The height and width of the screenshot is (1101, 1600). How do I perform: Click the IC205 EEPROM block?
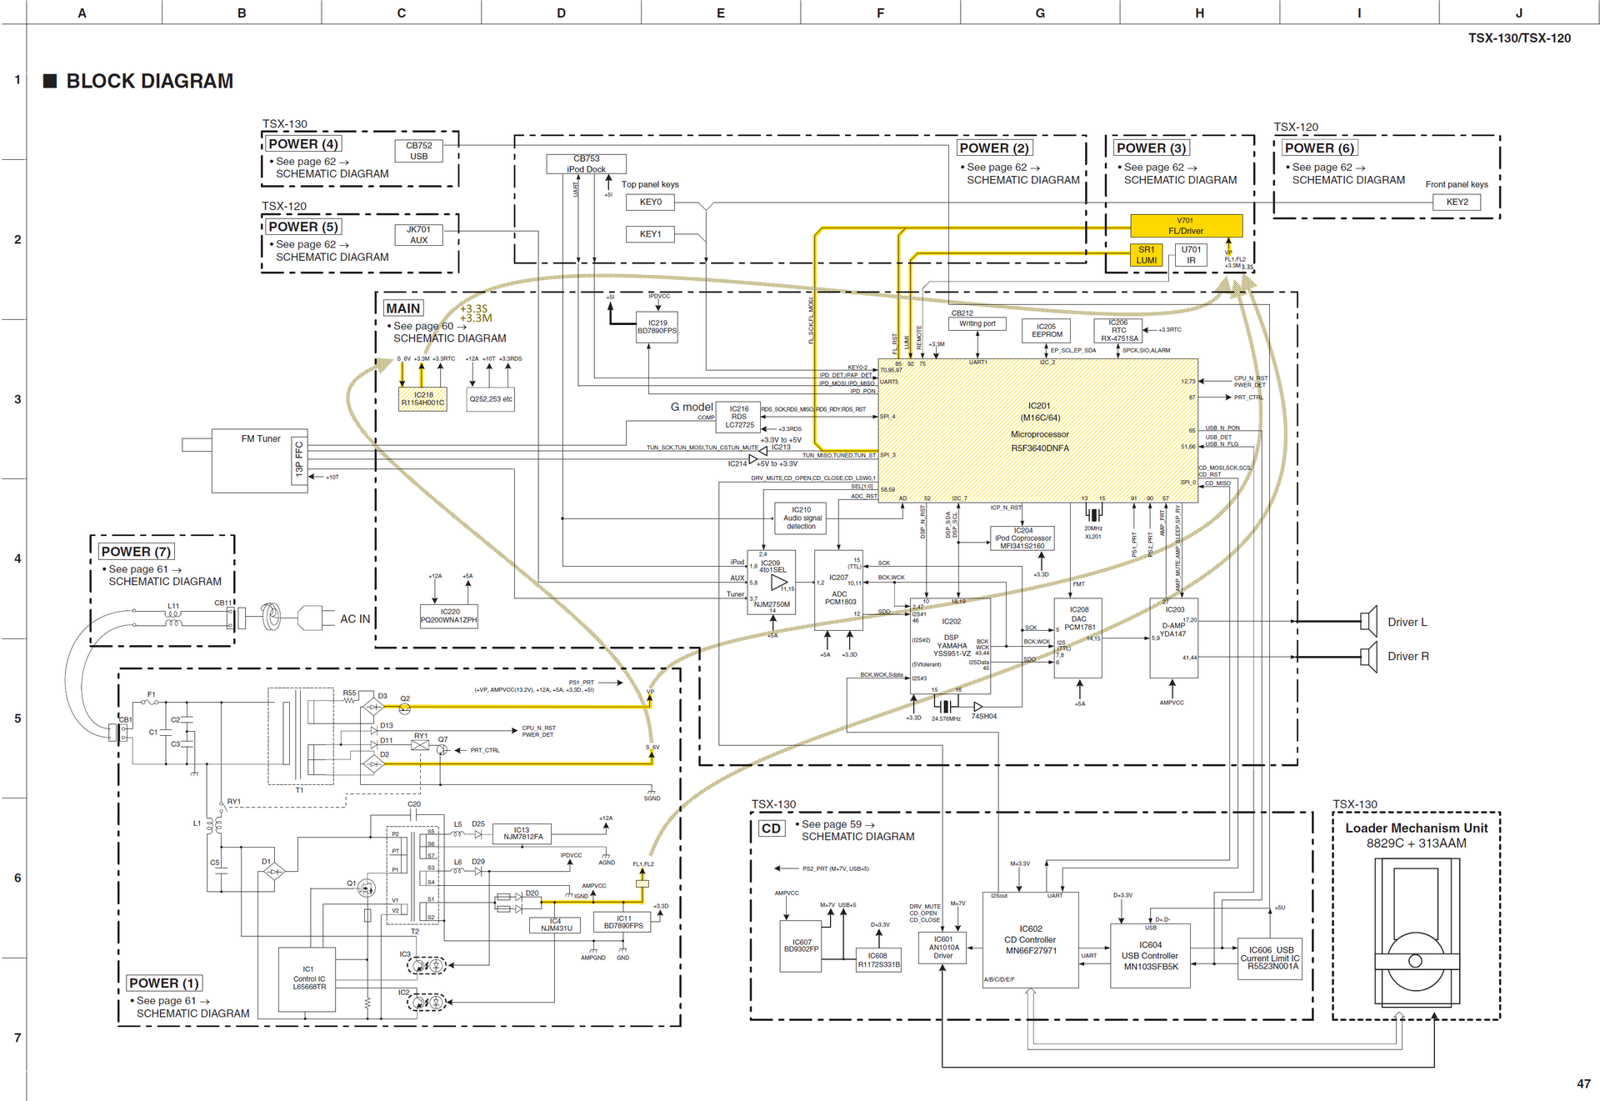(x=1047, y=331)
